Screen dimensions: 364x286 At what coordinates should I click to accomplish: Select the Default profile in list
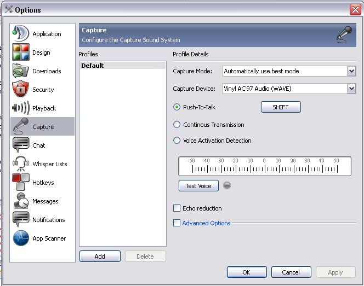tap(123, 66)
